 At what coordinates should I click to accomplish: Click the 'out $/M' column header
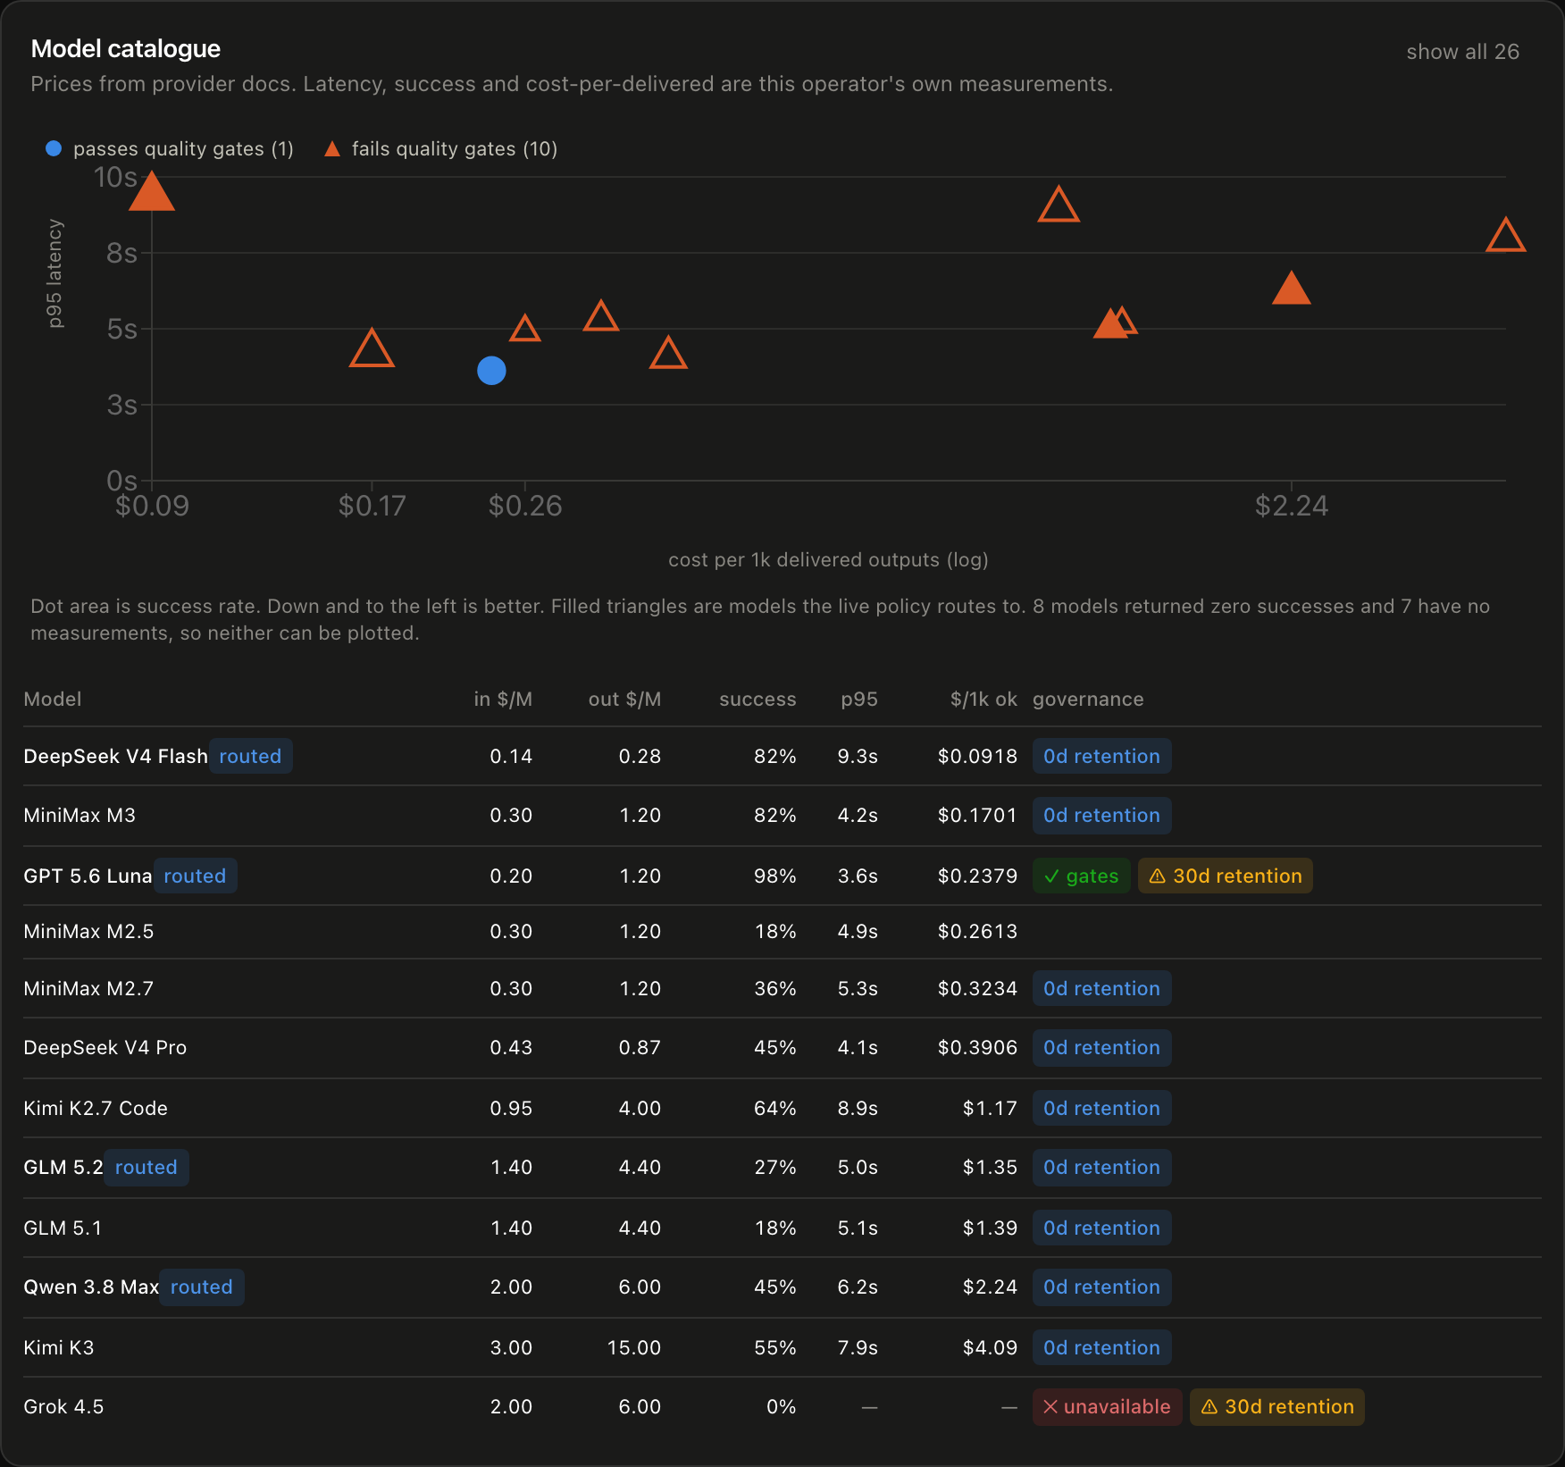tap(624, 699)
